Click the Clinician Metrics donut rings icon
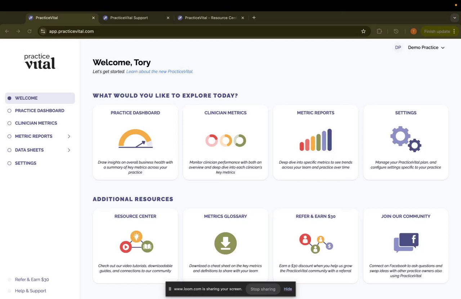Screen dimensions: 461x299 tap(225, 141)
